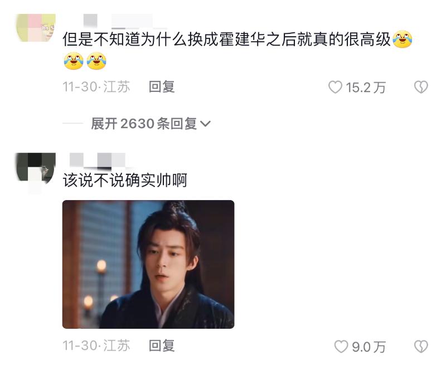
Task: Reply to the second comment via 回复
Action: click(162, 345)
